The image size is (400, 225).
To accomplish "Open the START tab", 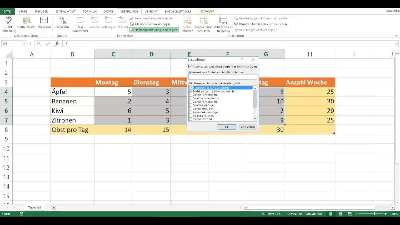I will (23, 12).
